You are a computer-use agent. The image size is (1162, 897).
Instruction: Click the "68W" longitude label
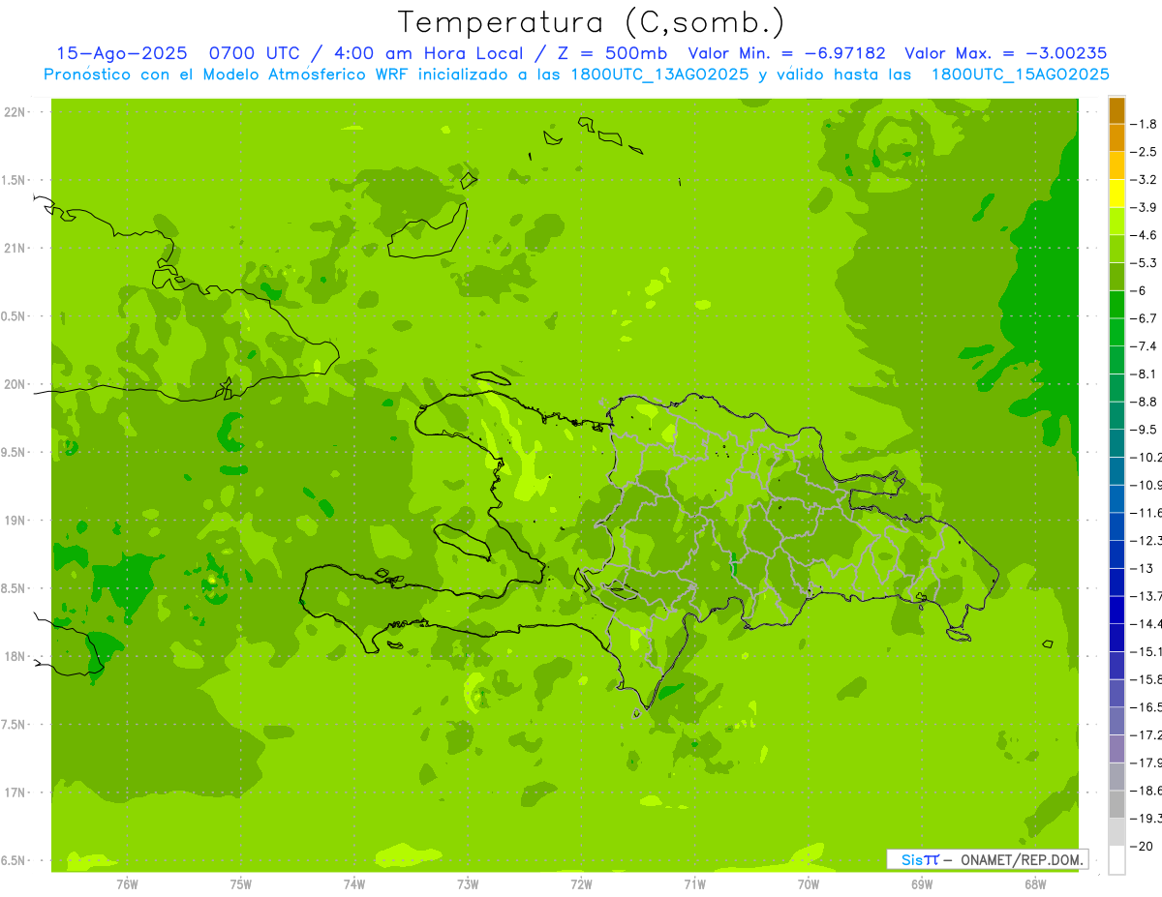click(x=1035, y=883)
